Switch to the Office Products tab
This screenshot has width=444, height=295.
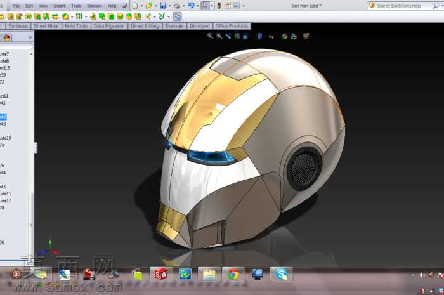click(x=232, y=26)
